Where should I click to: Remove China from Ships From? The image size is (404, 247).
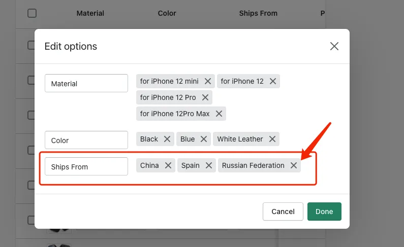168,165
